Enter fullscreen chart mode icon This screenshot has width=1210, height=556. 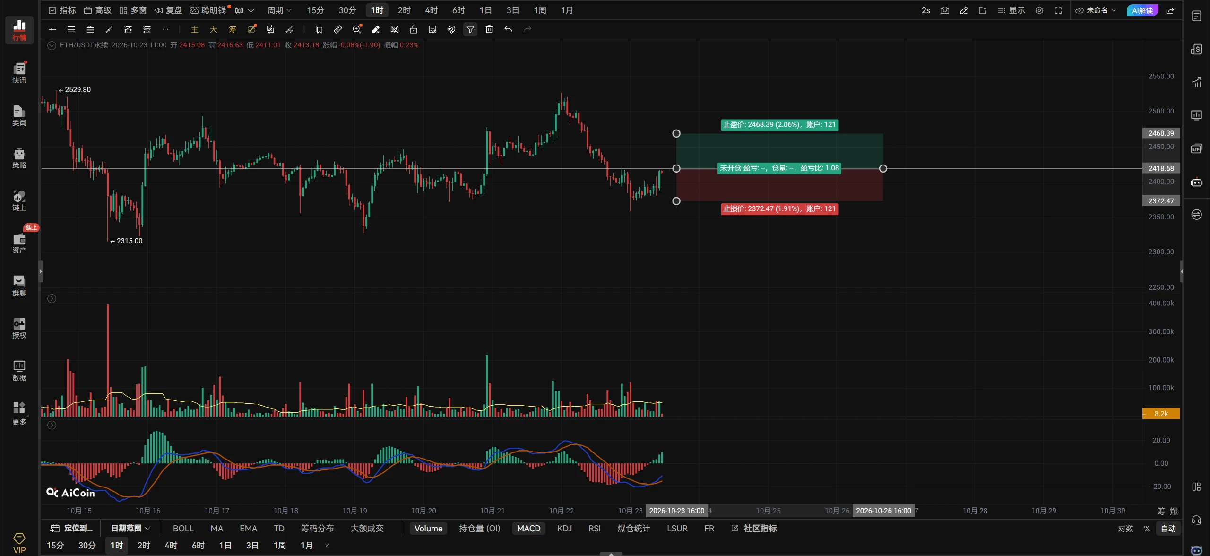(1058, 10)
